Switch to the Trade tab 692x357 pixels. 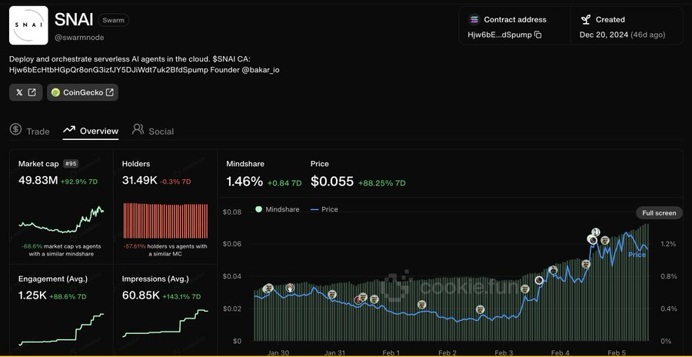[x=30, y=131]
